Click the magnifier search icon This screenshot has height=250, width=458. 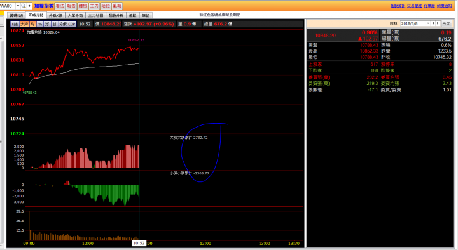click(x=24, y=6)
